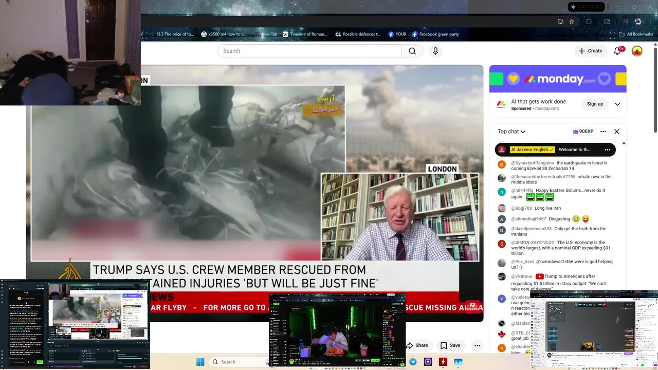658x370 pixels.
Task: Open the Top chat dropdown
Action: 511,132
